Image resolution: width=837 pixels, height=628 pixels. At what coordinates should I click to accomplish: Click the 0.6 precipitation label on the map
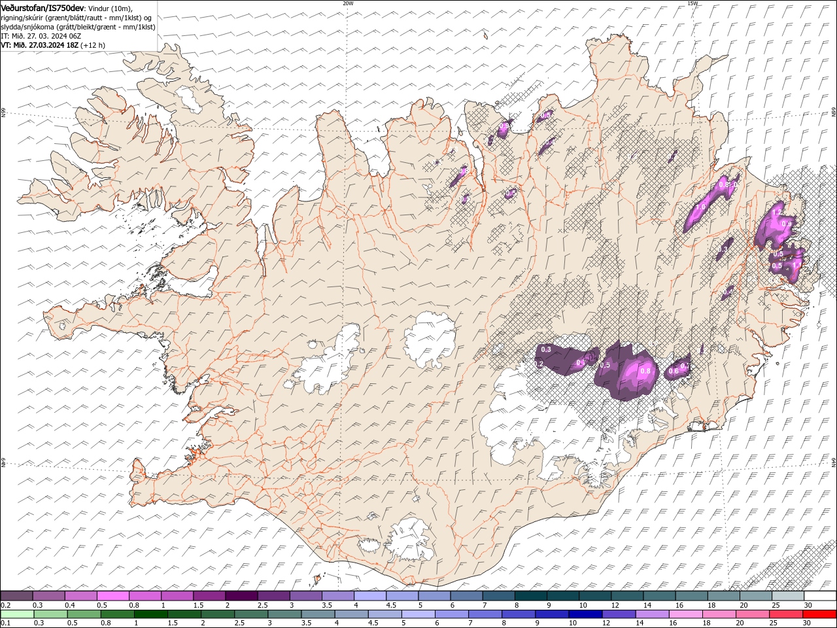[x=674, y=372]
